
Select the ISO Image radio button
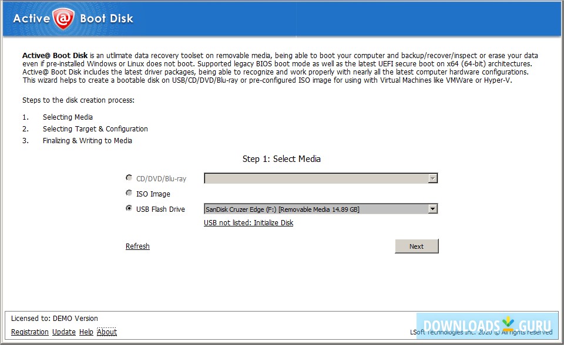[129, 192]
